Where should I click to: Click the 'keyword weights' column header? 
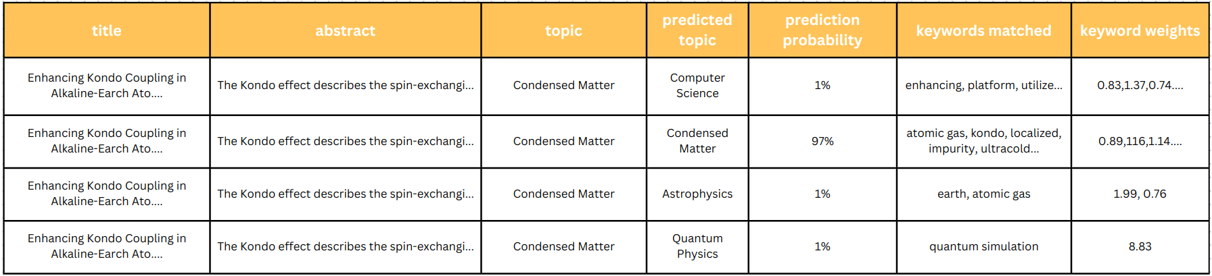[1140, 30]
